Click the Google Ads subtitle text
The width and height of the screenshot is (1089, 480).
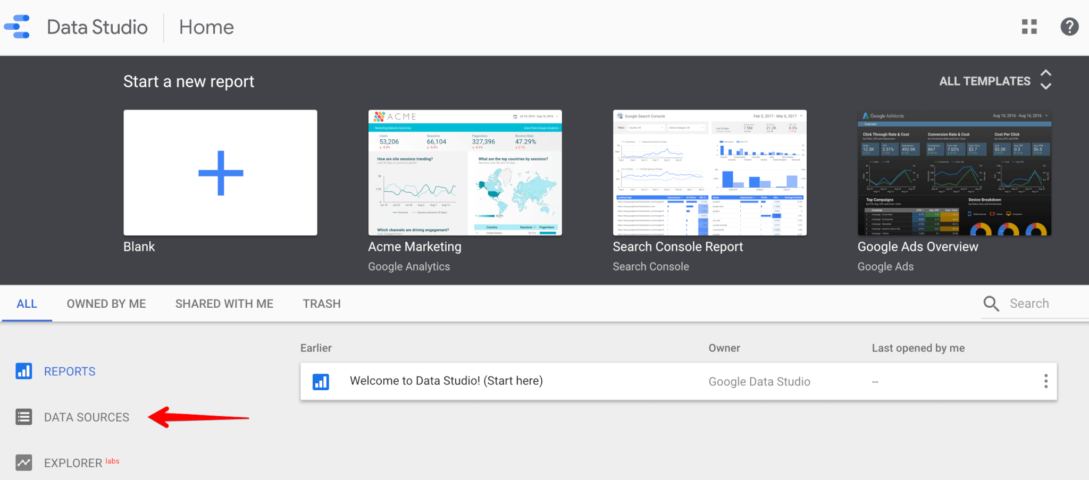click(885, 267)
